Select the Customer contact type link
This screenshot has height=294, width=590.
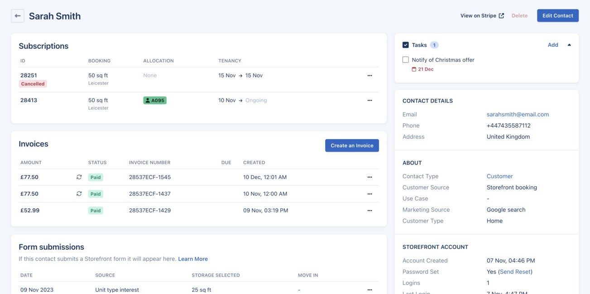(x=500, y=176)
